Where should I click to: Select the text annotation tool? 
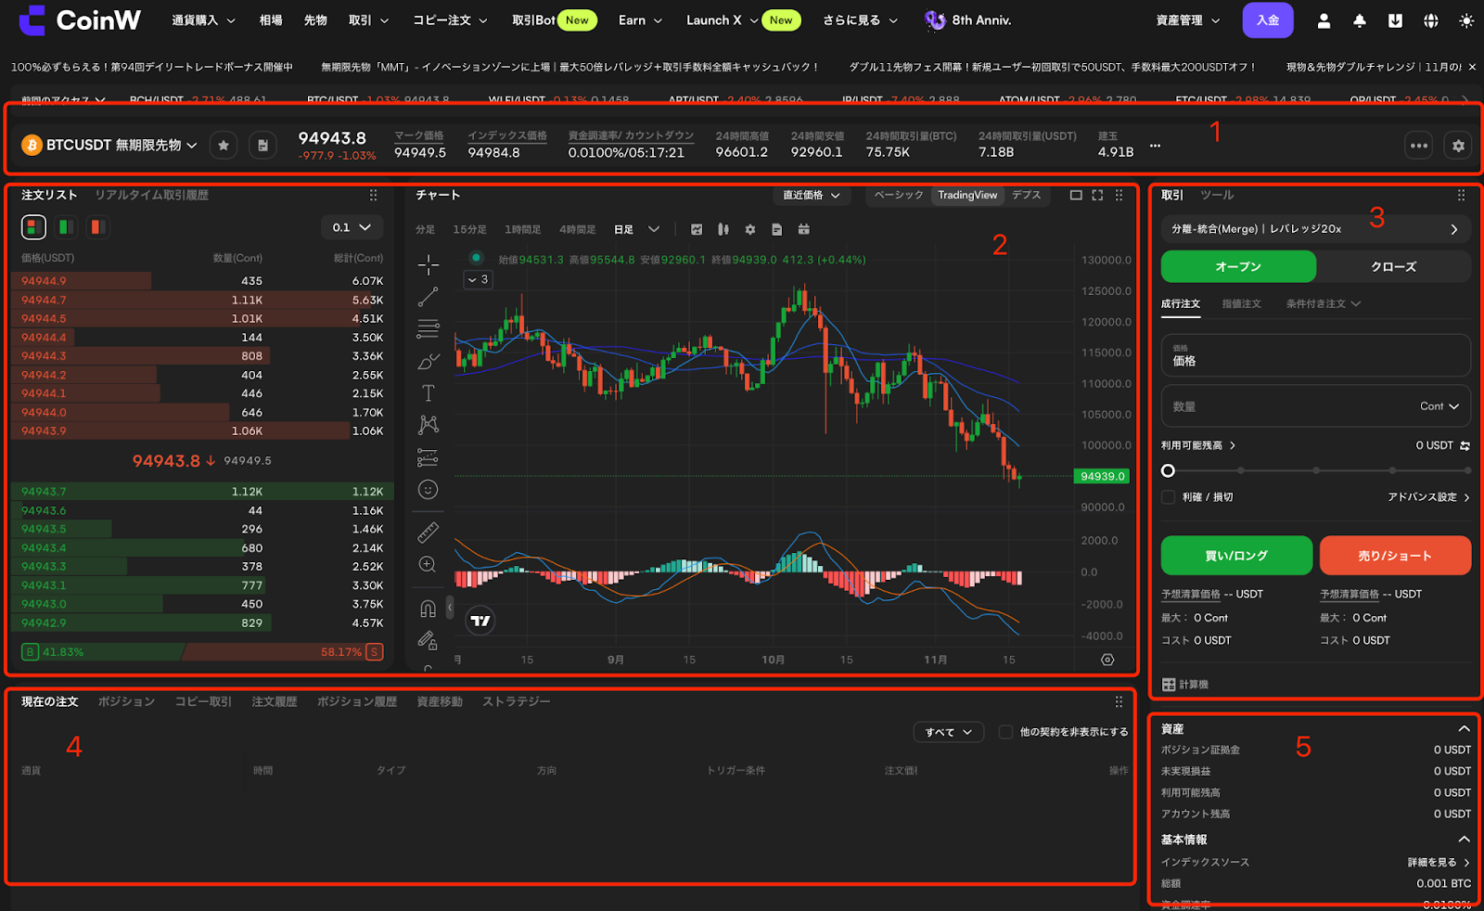(428, 393)
